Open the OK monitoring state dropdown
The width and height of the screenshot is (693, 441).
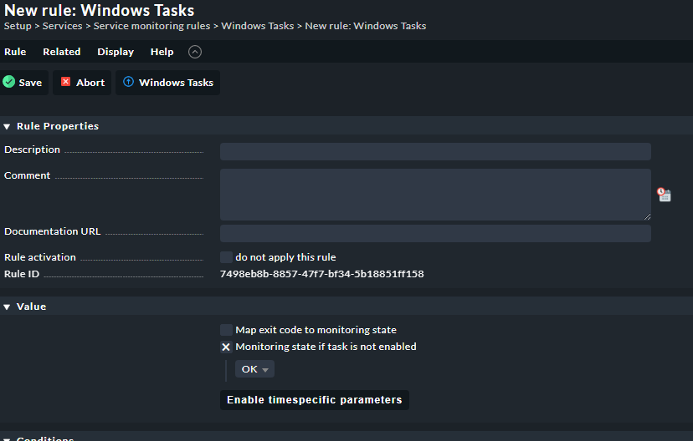point(254,369)
